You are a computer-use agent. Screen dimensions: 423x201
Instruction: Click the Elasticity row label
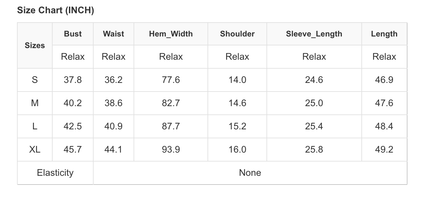(55, 173)
